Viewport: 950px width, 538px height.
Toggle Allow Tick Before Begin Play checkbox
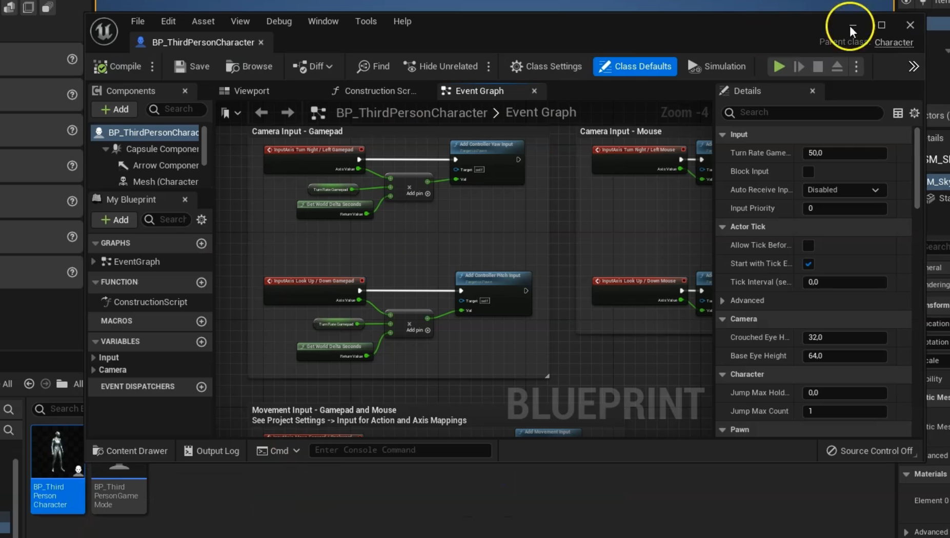[808, 245]
